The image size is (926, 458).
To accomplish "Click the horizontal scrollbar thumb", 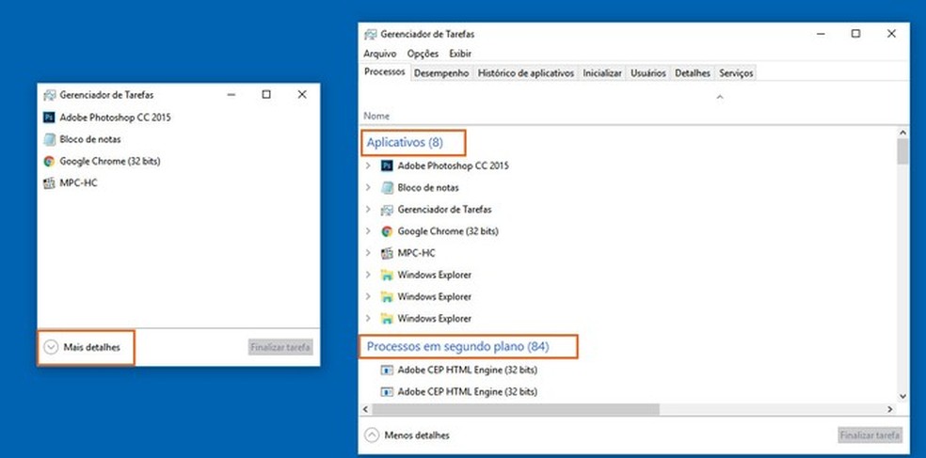I will (516, 409).
